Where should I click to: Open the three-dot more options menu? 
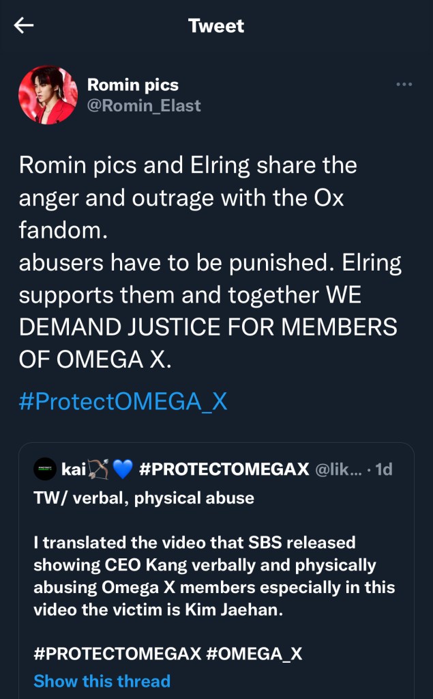tap(404, 84)
